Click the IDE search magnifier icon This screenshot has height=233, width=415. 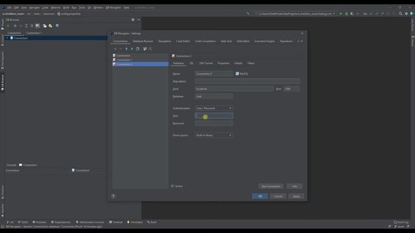pos(401,14)
